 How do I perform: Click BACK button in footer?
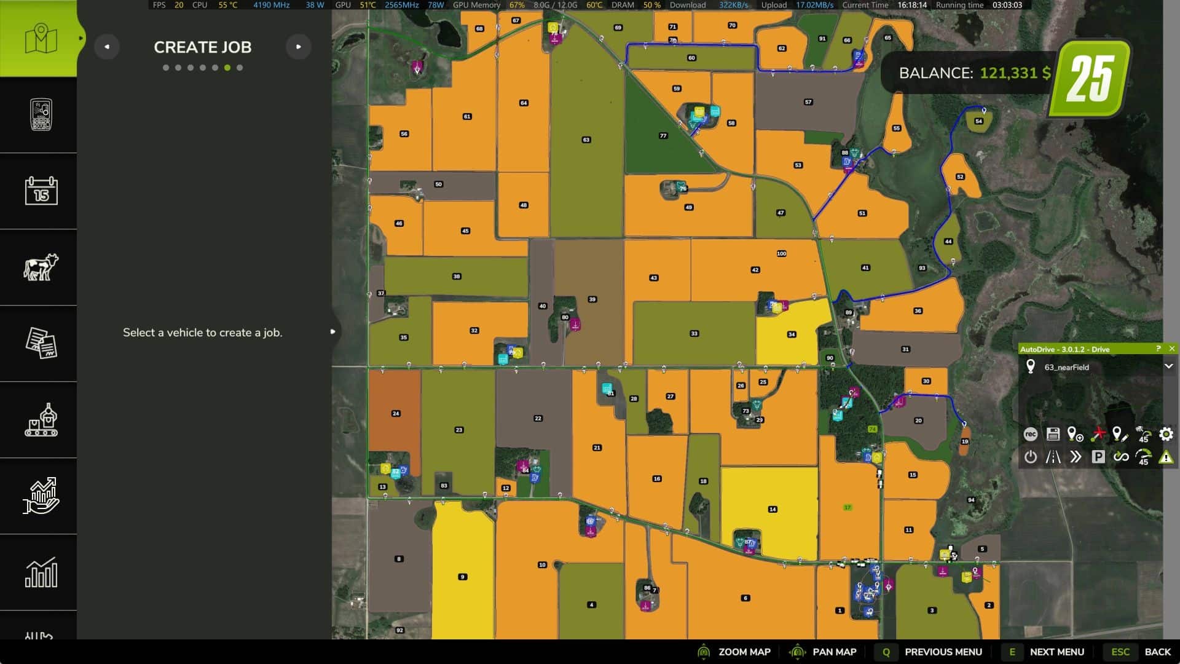[x=1138, y=652]
